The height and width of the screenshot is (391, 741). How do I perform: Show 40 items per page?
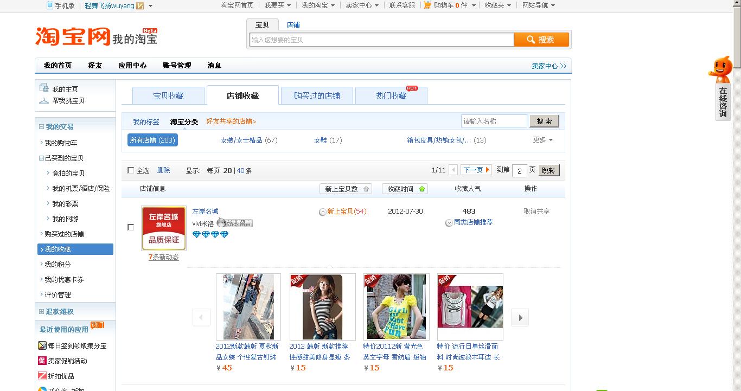click(240, 170)
